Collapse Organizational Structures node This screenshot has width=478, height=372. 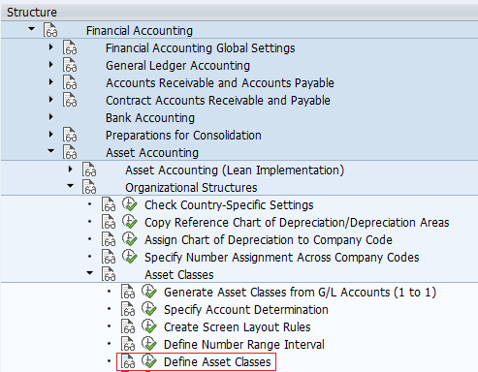(70, 186)
